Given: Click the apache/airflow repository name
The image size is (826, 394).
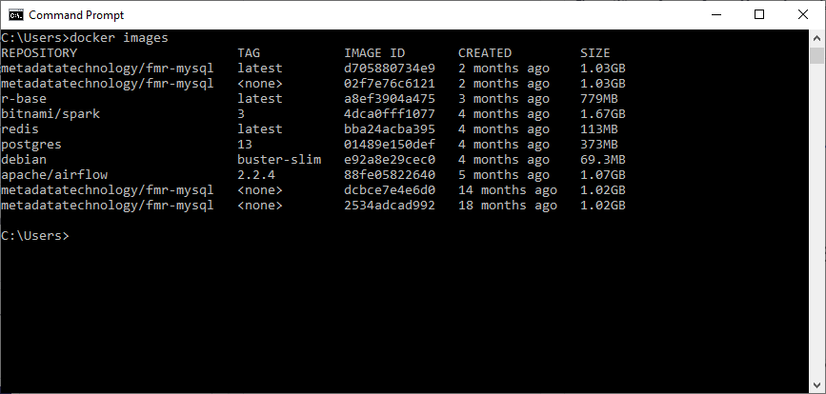Looking at the screenshot, I should click(54, 175).
